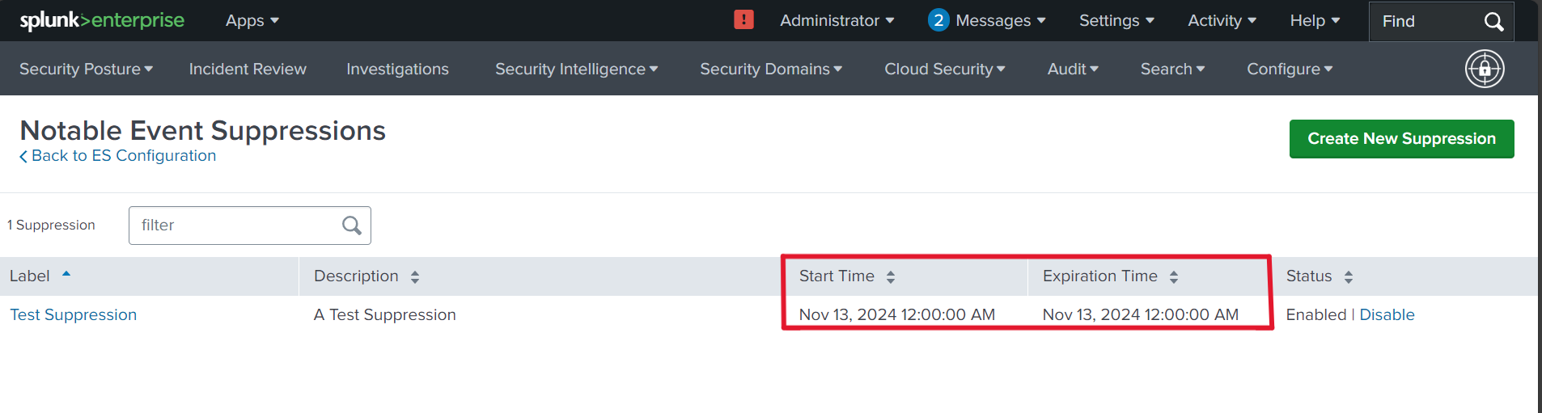Click the filter box magnifier icon
This screenshot has height=413, width=1542.
pyautogui.click(x=351, y=225)
